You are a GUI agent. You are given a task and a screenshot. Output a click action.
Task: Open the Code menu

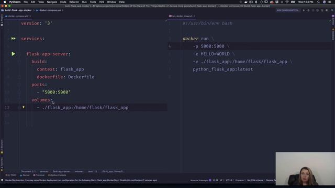coord(63,2)
